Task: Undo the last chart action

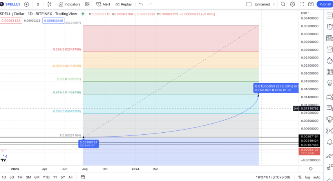Action: 141,4
